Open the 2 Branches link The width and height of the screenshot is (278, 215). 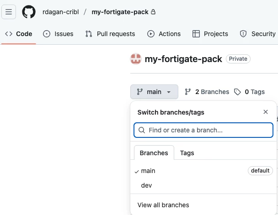207,92
